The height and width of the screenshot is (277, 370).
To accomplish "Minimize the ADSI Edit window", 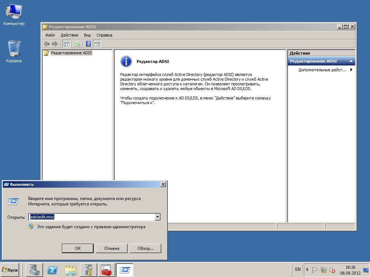I will tap(340, 27).
